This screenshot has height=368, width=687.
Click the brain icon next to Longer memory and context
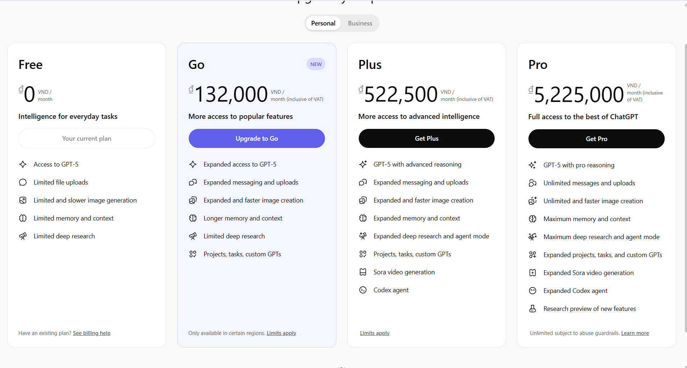click(193, 218)
